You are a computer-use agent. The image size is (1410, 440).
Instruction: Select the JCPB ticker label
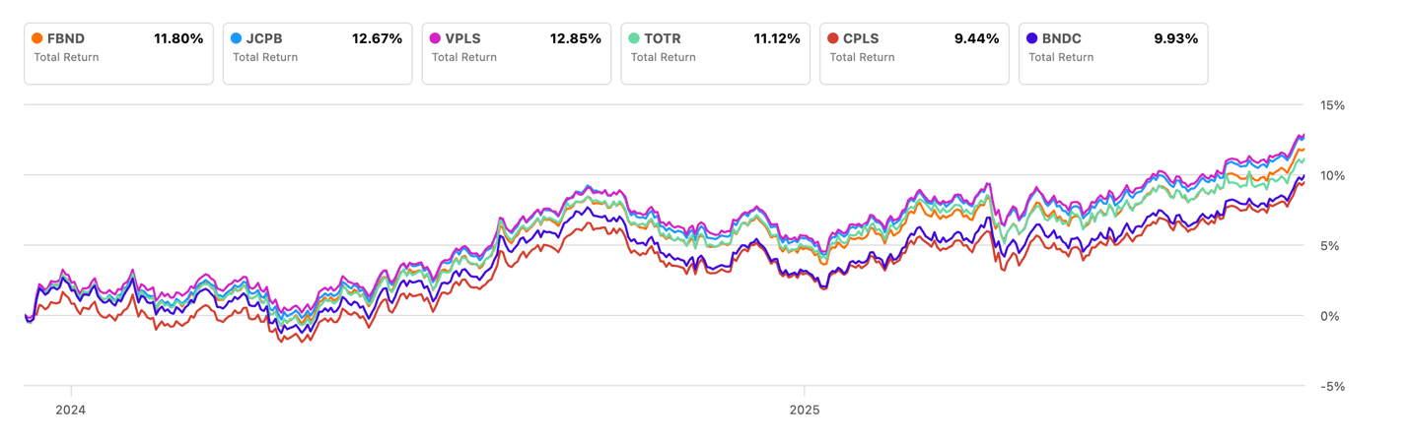click(x=264, y=38)
